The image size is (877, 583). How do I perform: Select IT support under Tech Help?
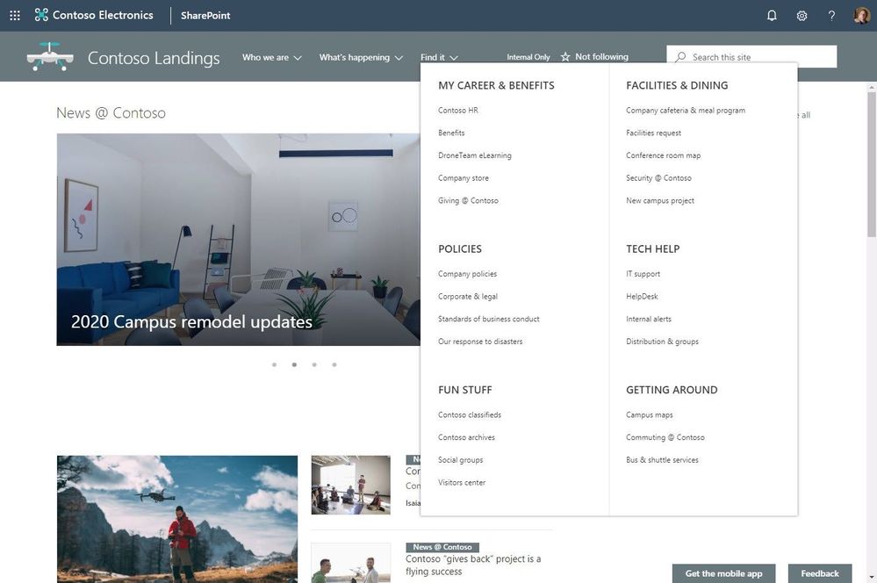click(642, 273)
